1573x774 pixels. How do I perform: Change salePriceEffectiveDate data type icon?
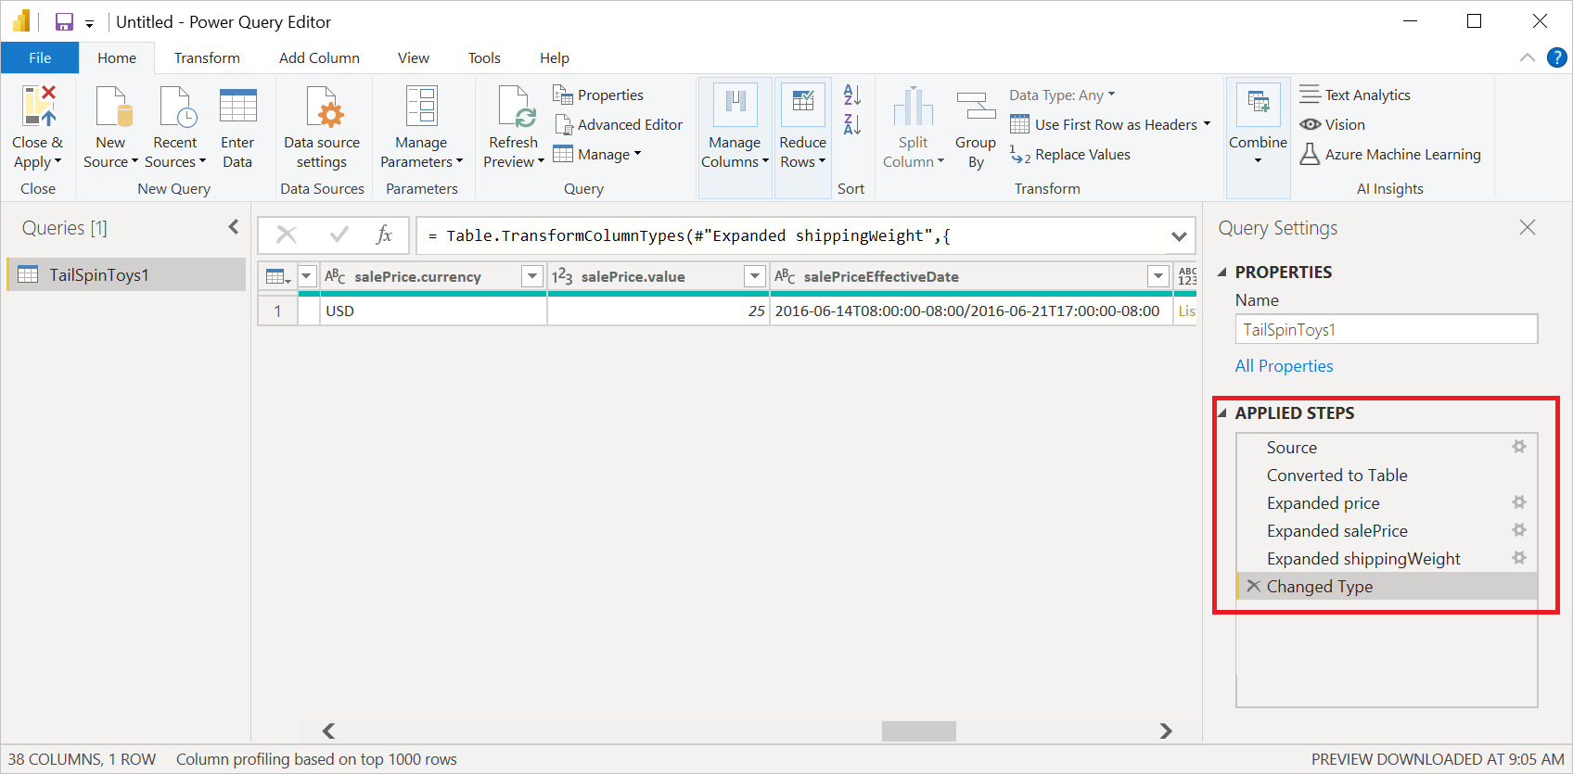click(x=785, y=276)
